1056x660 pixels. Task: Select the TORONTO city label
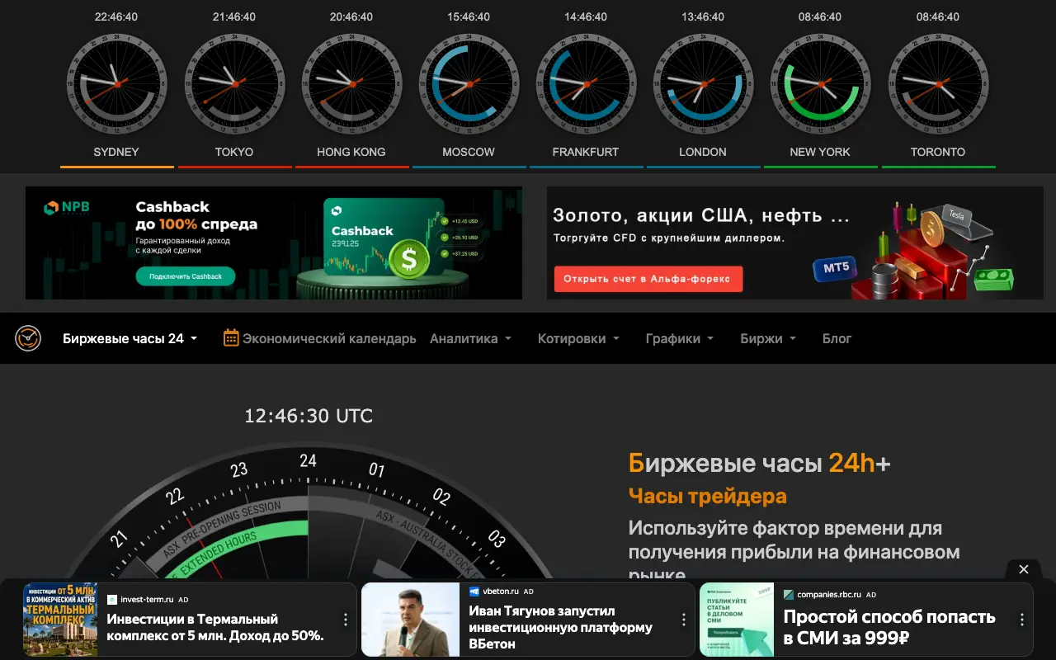click(x=938, y=152)
